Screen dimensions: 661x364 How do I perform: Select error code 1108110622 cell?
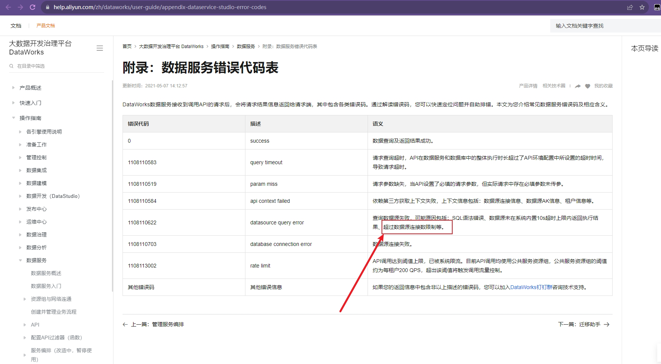tap(184, 222)
